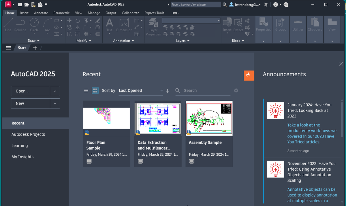Select the Mirror tool in Modify panel
This screenshot has width=346, height=206.
pos(78,27)
